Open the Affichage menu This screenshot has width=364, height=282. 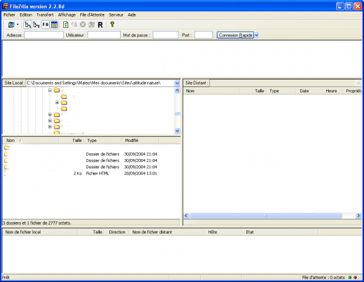(x=67, y=15)
